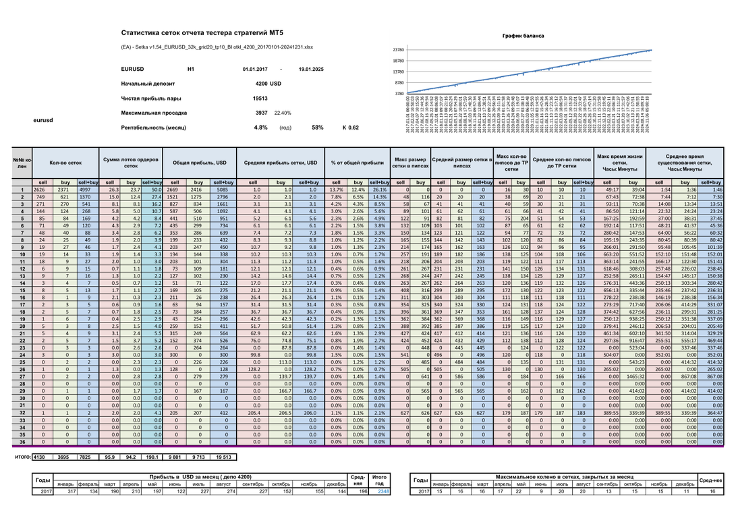Screen dimensions: 738x506
Task: Select cell '205.4' in row 32
Action: pos(253,413)
